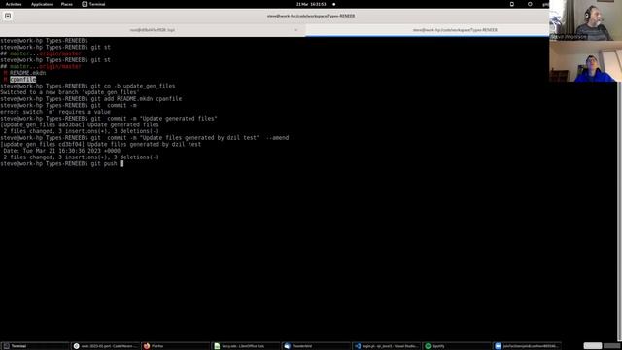
Task: Click README.mkdn in git status output
Action: (28, 73)
